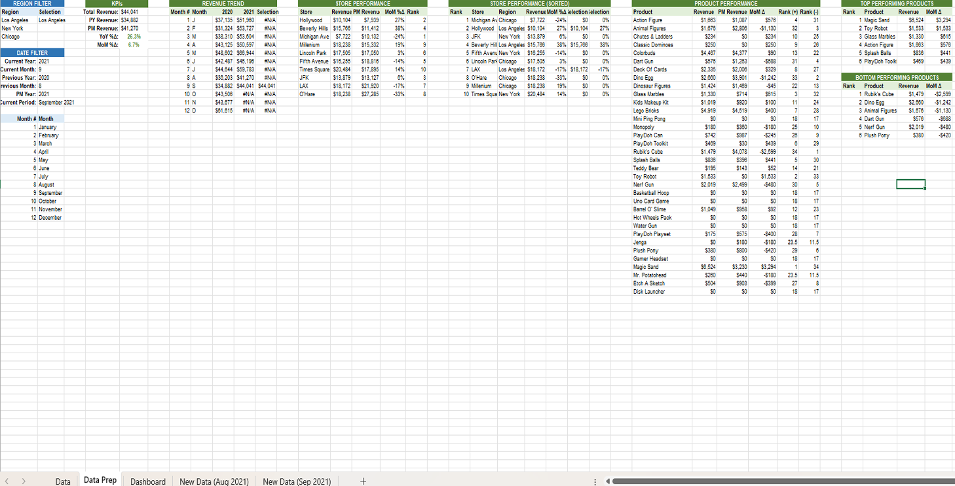Click the YoY %Δ value 26.3%

point(134,37)
